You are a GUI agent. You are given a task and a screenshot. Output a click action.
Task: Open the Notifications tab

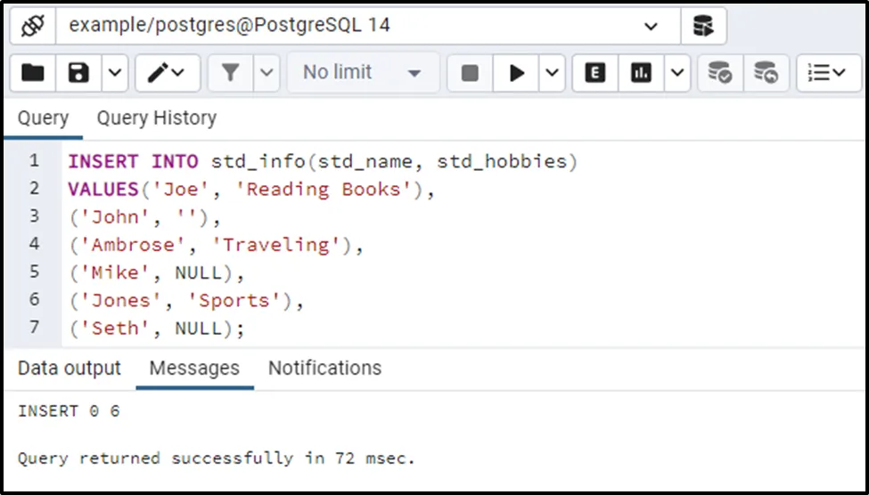pyautogui.click(x=324, y=368)
